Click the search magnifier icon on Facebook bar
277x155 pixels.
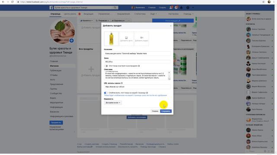(x=115, y=8)
